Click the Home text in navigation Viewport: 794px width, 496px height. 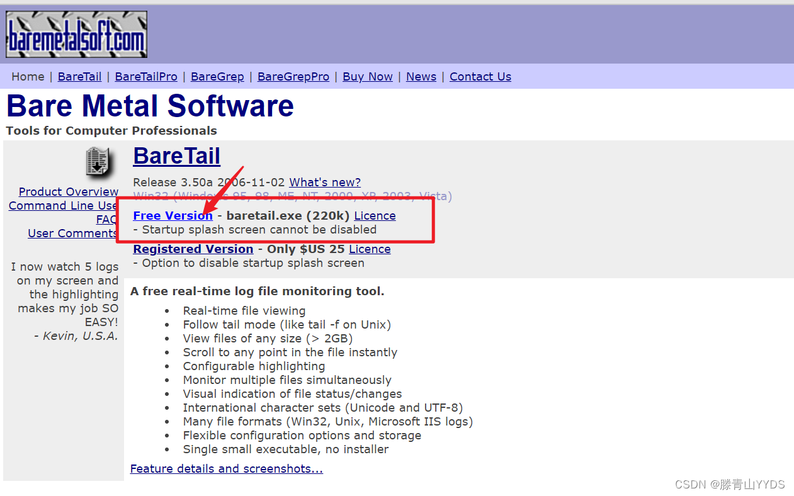point(28,77)
